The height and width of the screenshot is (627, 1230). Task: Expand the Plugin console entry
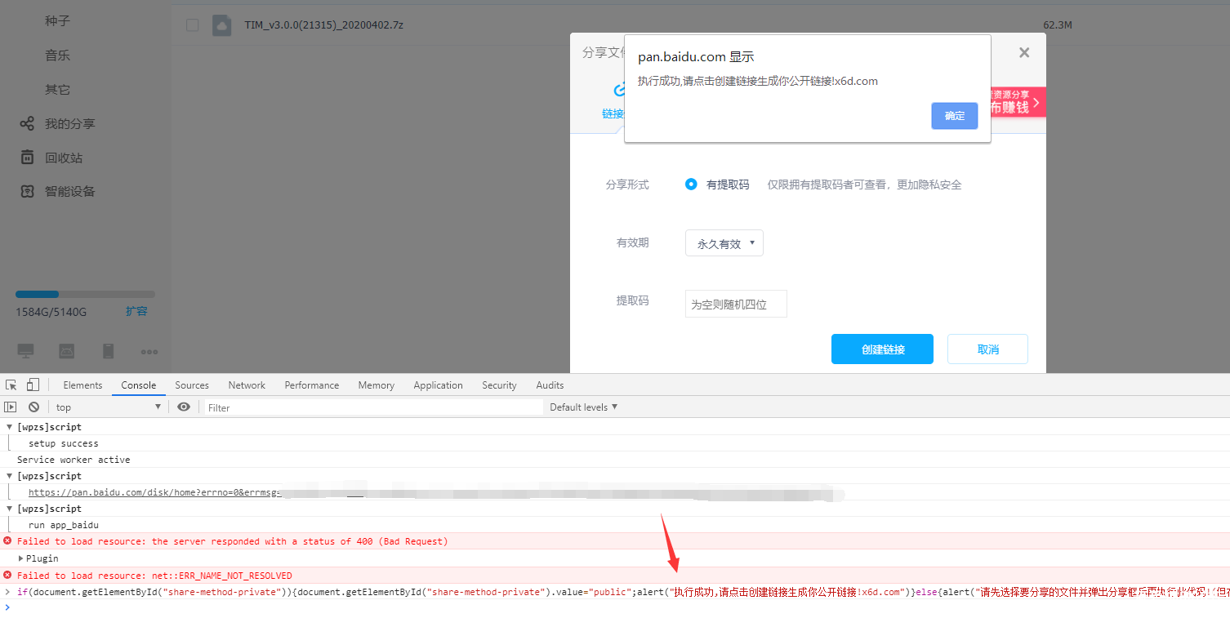click(x=21, y=558)
